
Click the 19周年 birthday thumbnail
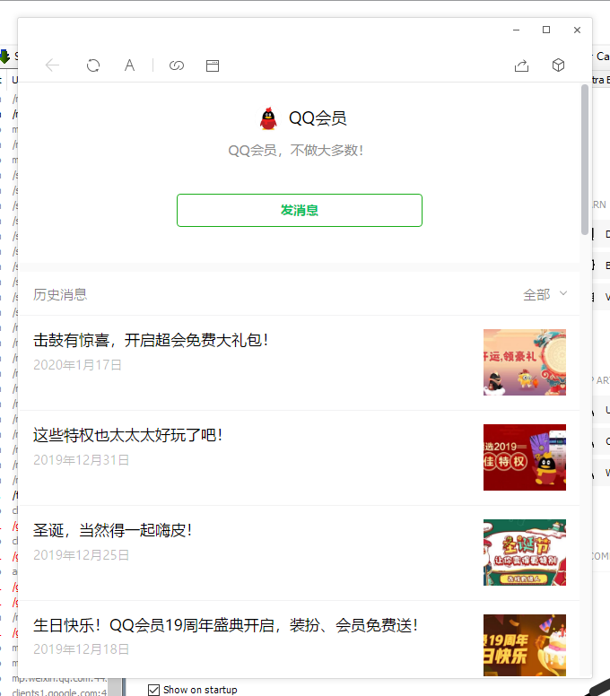click(525, 645)
